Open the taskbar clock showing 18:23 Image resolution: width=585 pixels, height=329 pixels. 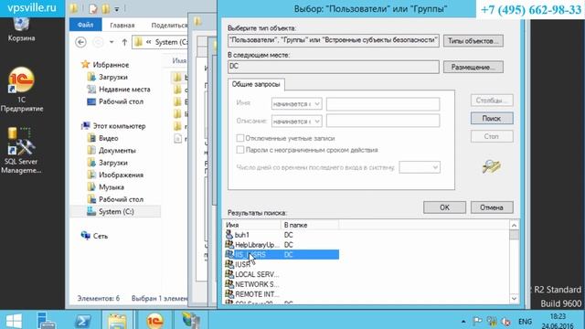pos(558,321)
